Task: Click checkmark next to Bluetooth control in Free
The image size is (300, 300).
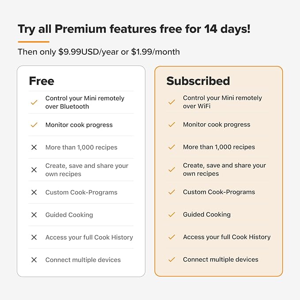Action: point(34,103)
